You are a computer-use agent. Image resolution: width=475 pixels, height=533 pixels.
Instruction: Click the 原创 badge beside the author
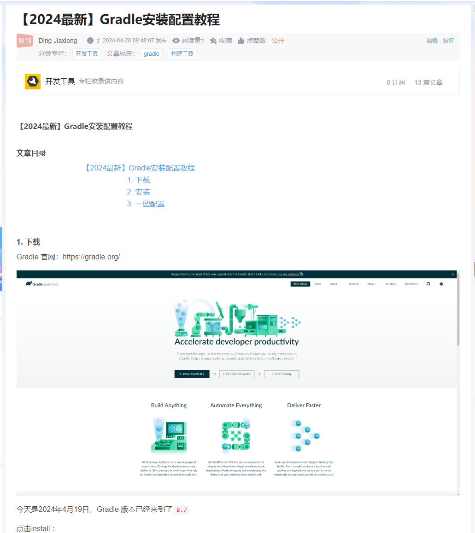(25, 41)
